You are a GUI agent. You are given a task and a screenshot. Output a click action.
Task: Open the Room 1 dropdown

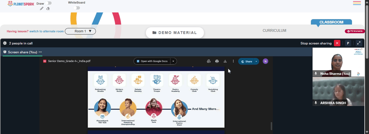click(x=80, y=31)
